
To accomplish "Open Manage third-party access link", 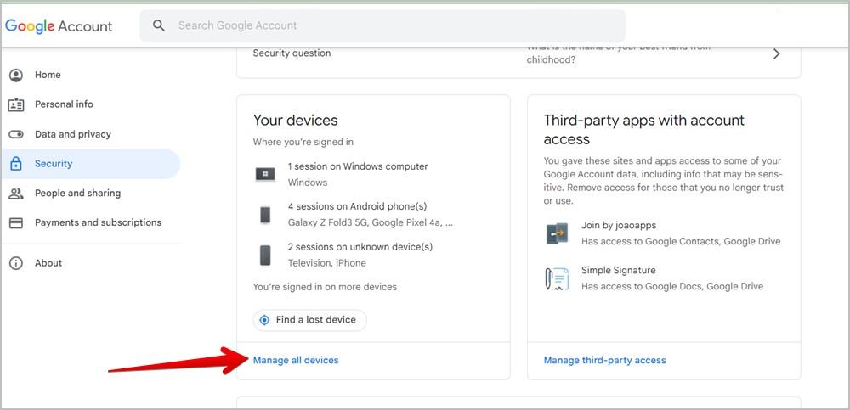I will (605, 360).
